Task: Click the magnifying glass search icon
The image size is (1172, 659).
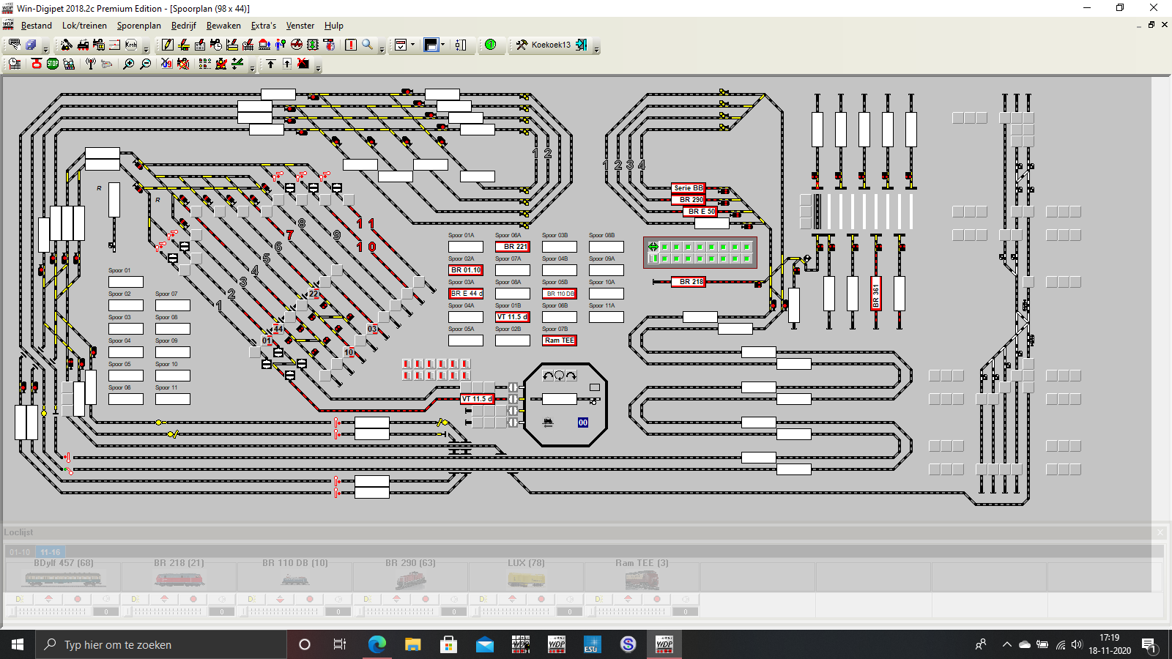Action: (x=368, y=45)
